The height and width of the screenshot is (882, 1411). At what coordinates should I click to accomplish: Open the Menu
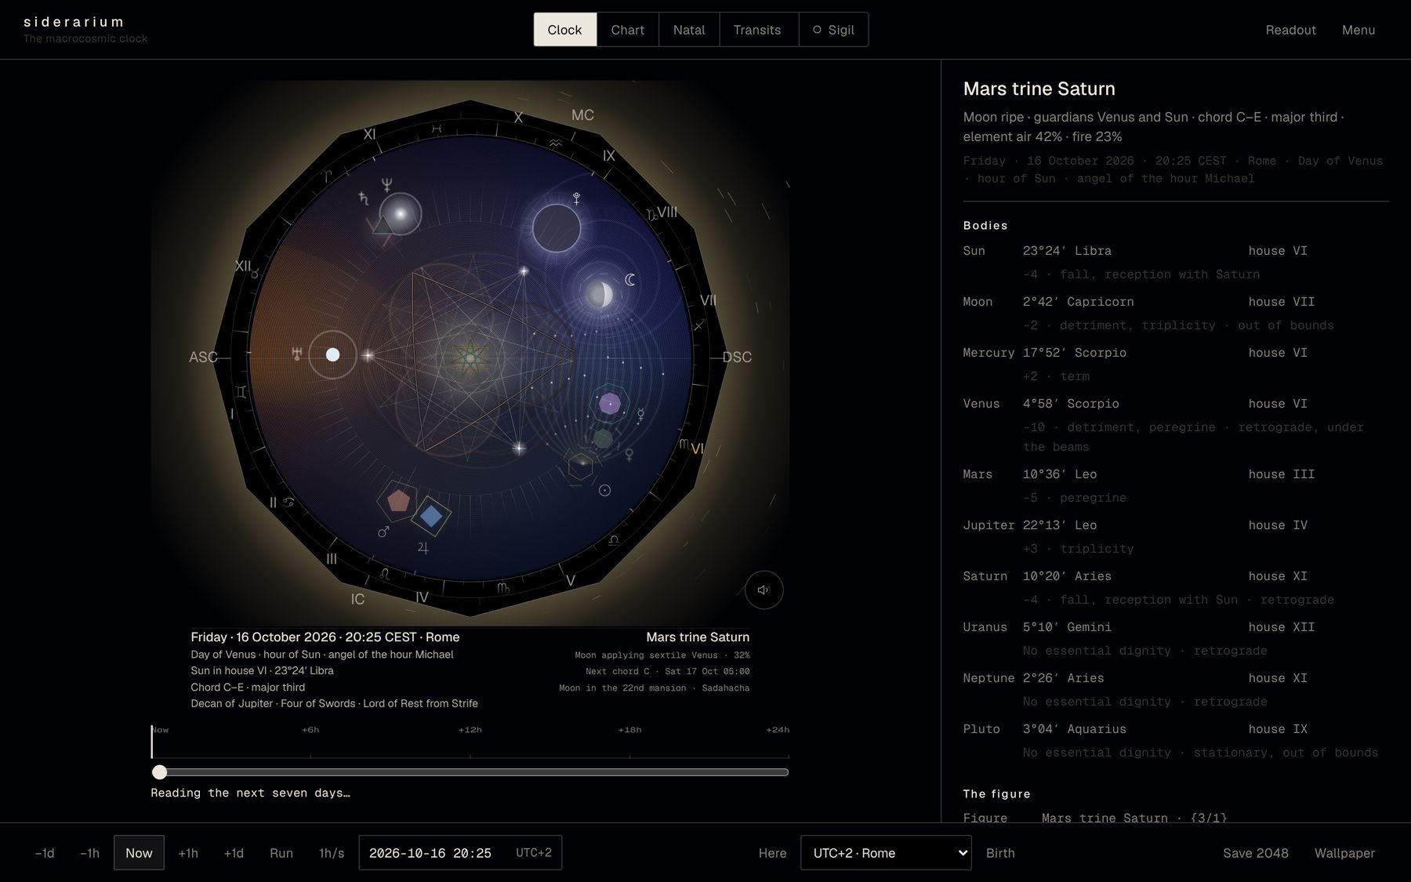1358,30
